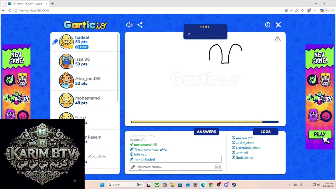Open the room info icon
Viewport: 336px width, 189px height.
click(267, 25)
